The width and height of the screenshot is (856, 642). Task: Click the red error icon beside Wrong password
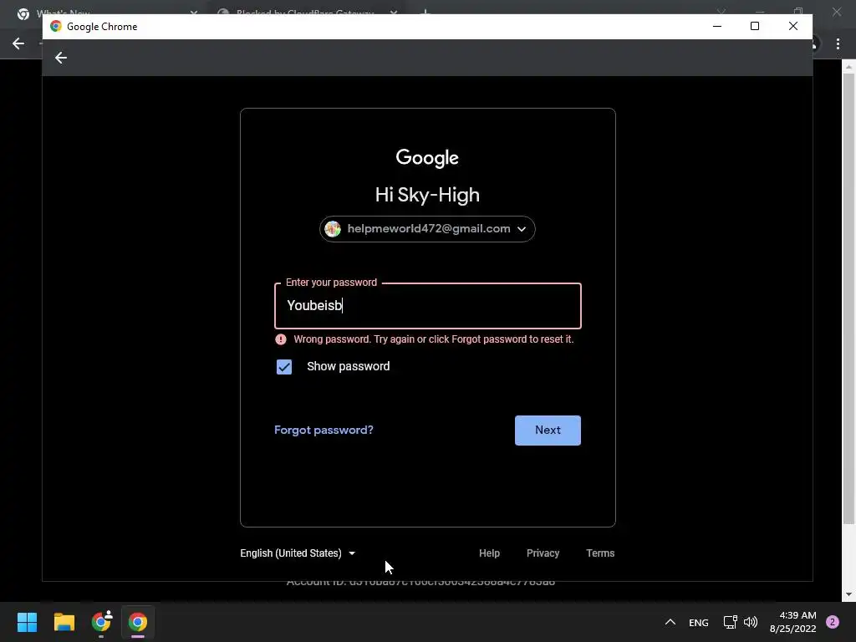click(281, 339)
